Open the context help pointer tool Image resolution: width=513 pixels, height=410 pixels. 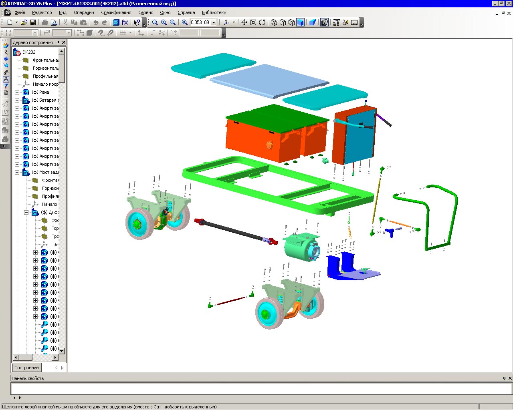pos(137,22)
